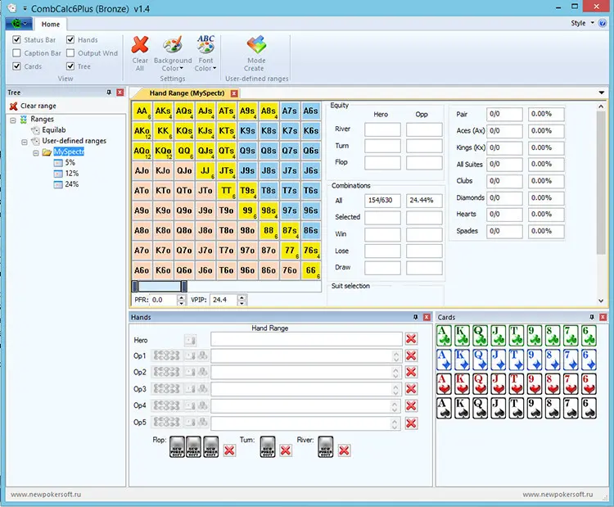Click the ace of clubs card
614x507 pixels.
[x=444, y=336]
